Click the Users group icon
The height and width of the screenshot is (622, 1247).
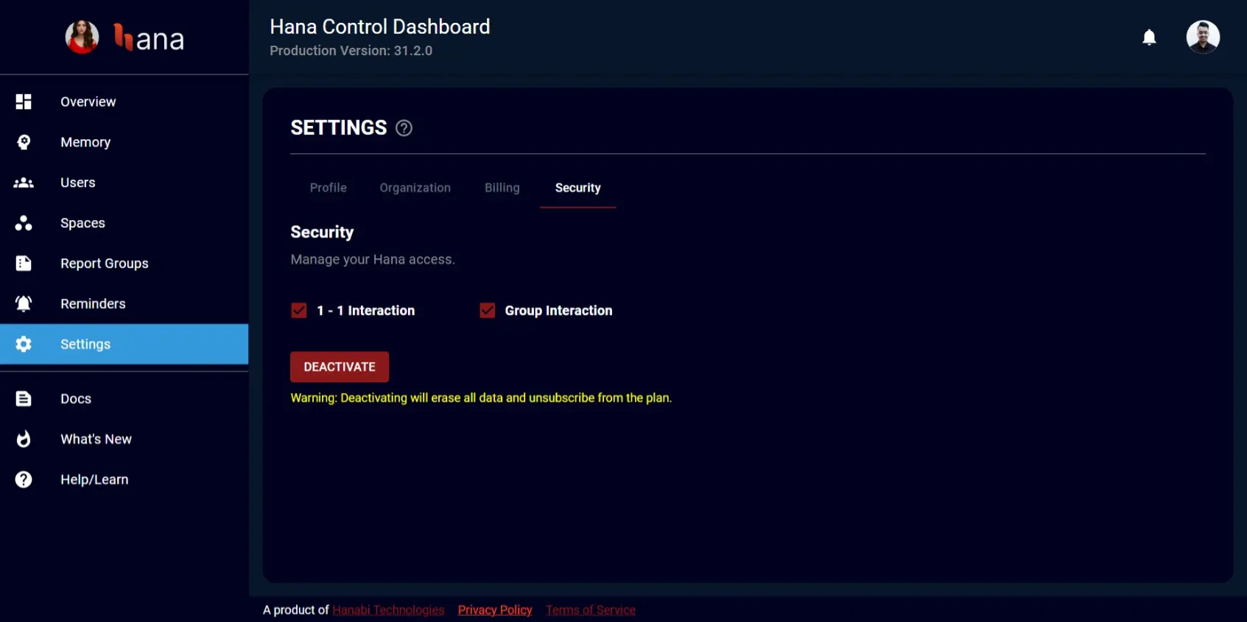click(x=24, y=183)
